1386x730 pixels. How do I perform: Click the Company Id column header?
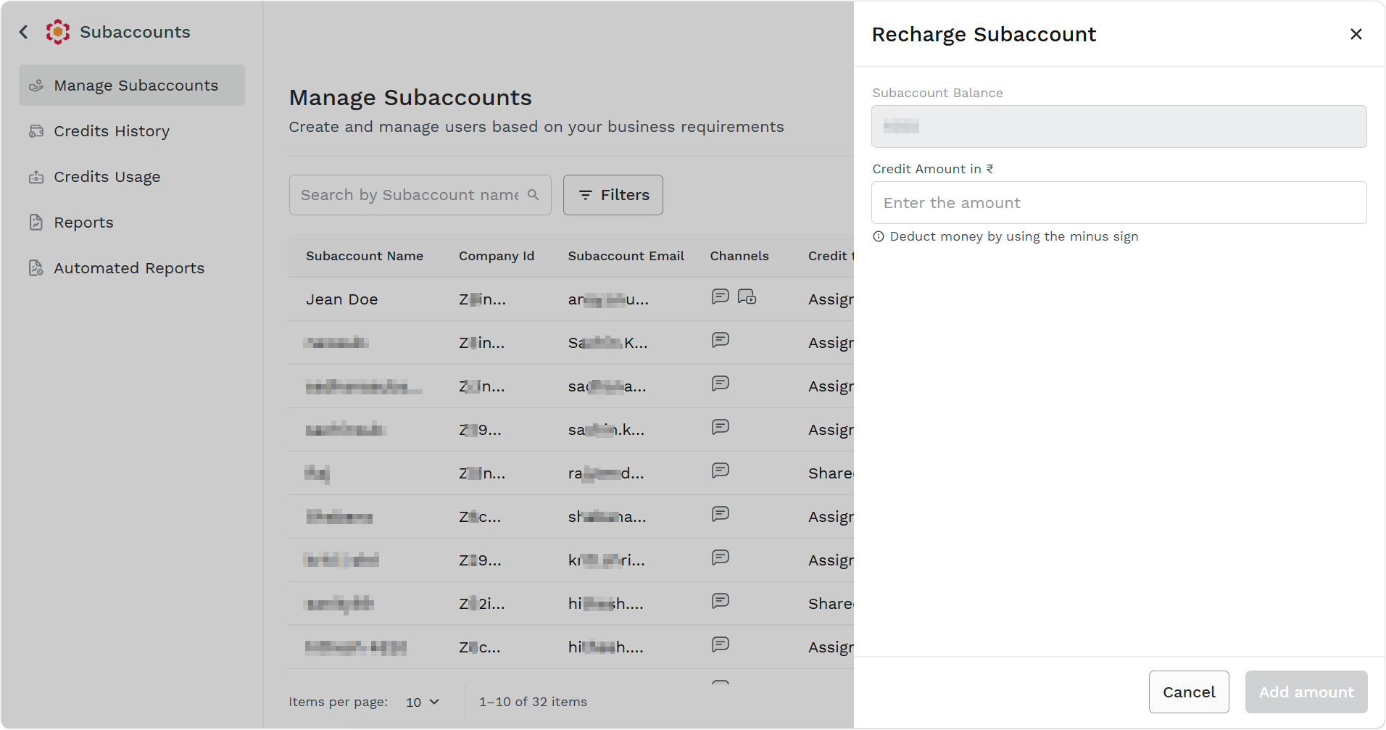coord(497,256)
